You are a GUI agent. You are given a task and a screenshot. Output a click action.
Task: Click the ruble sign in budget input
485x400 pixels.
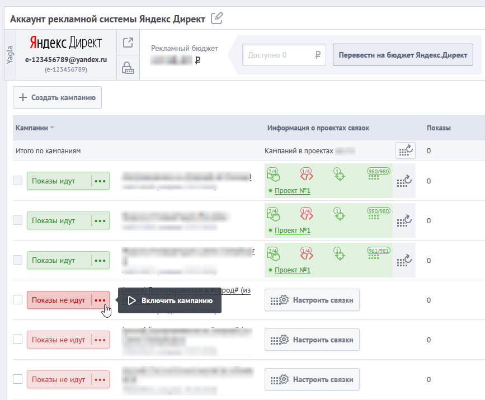click(x=318, y=55)
